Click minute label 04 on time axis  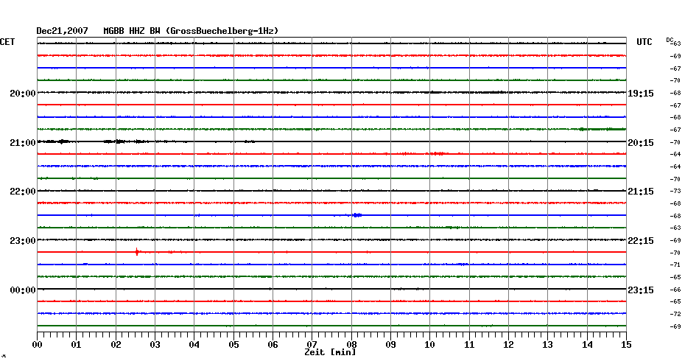pos(194,345)
